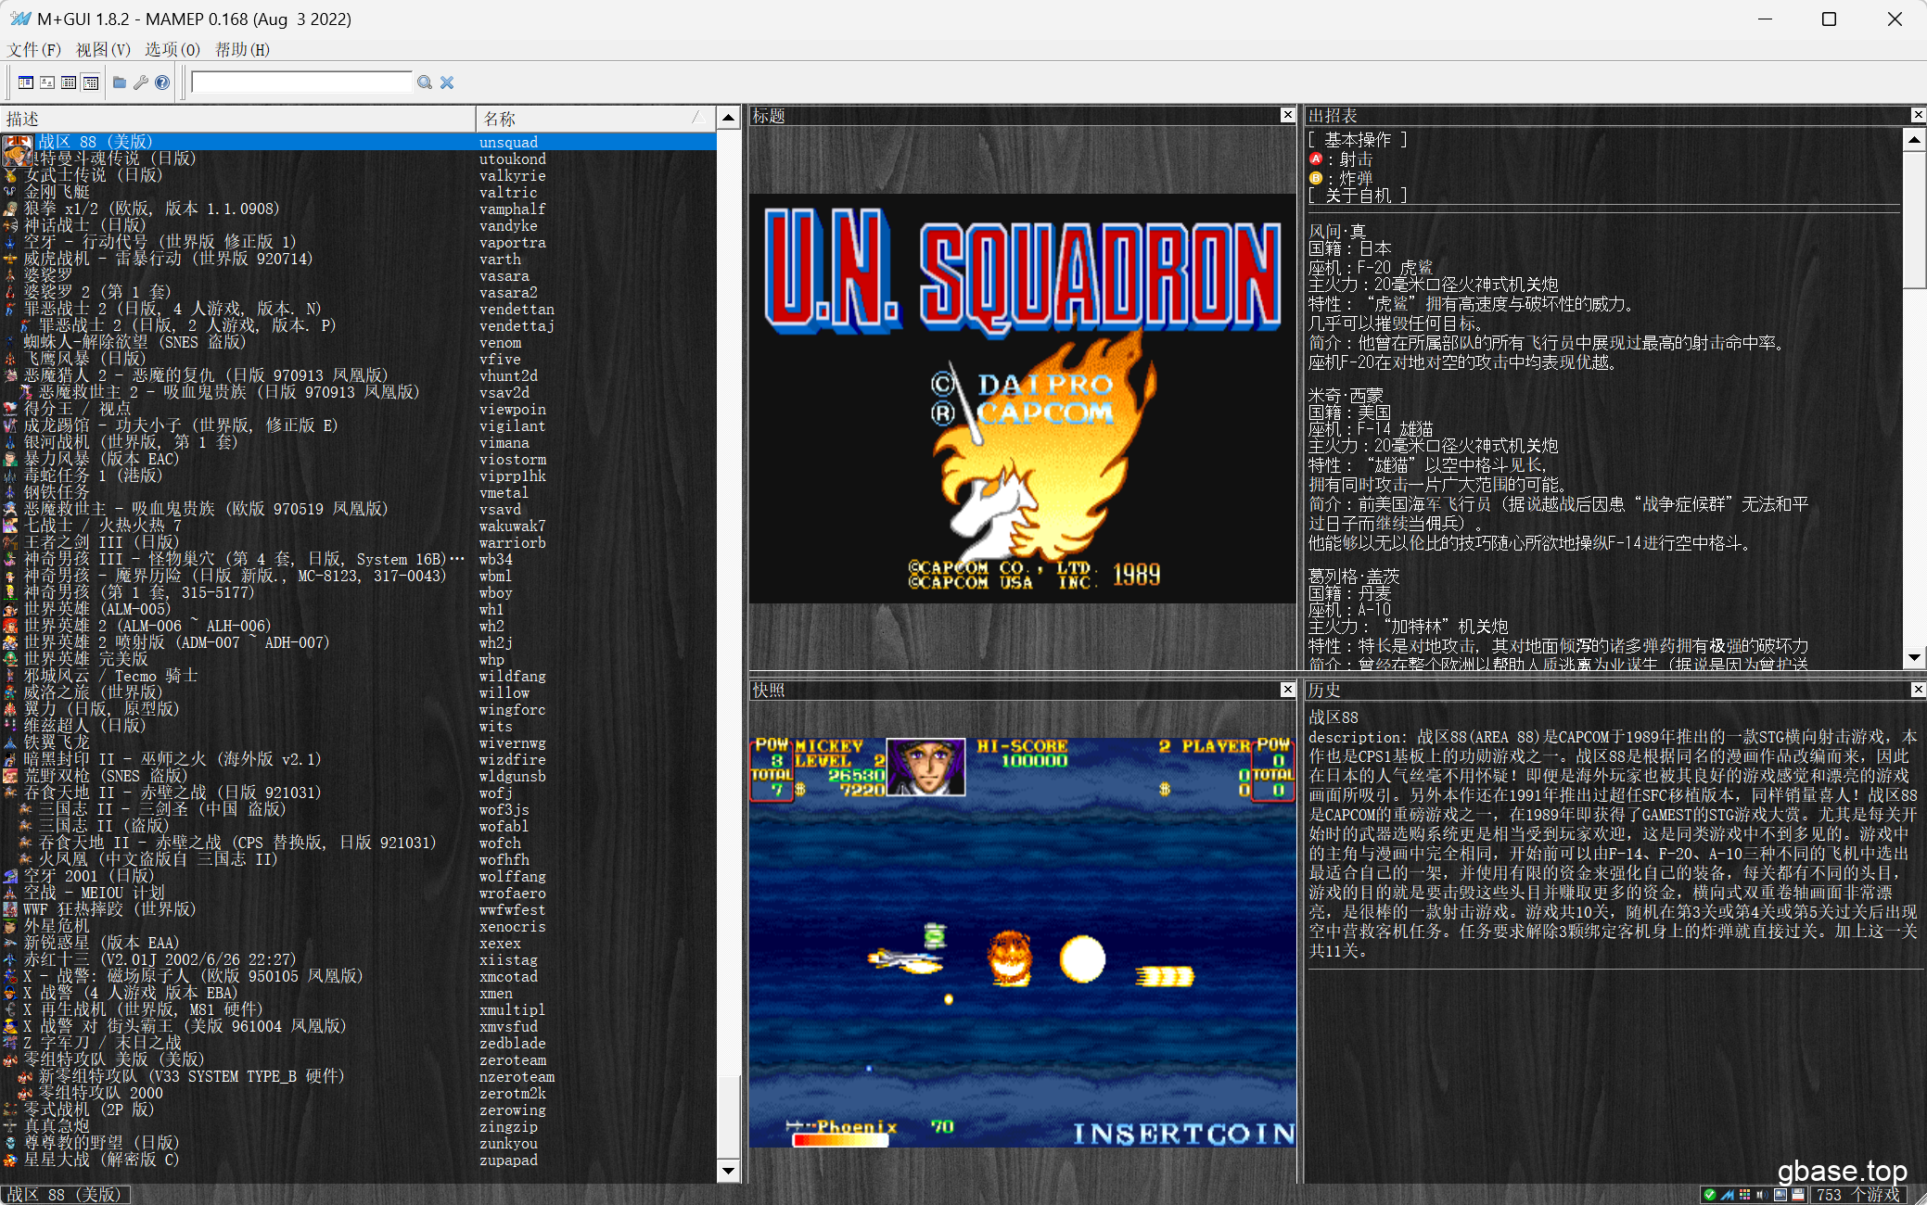Viewport: 1927px width, 1205px height.
Task: Select 飞鹰风暴 (日版) in the list
Action: click(358, 359)
